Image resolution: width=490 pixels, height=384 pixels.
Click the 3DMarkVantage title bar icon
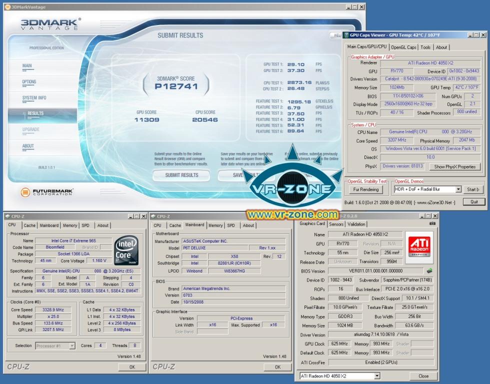[x=7, y=7]
